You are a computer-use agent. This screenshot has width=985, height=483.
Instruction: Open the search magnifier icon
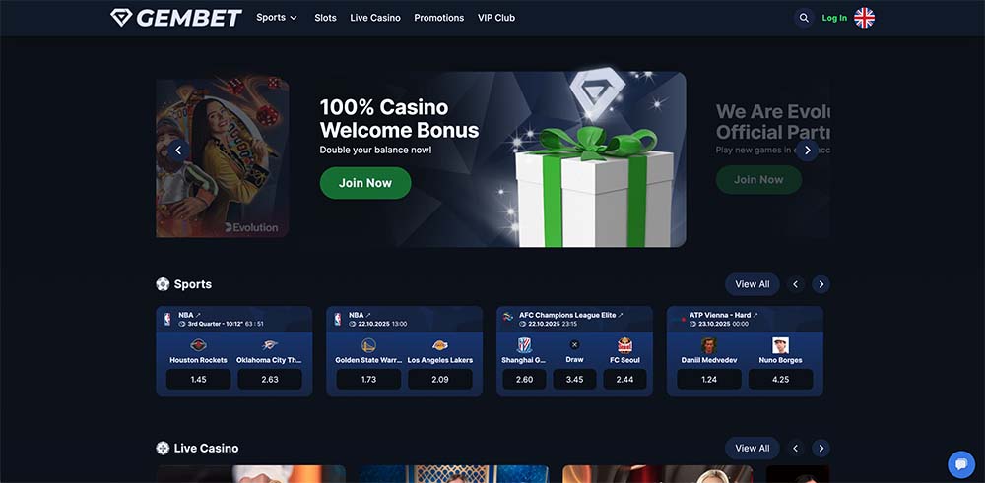[804, 18]
